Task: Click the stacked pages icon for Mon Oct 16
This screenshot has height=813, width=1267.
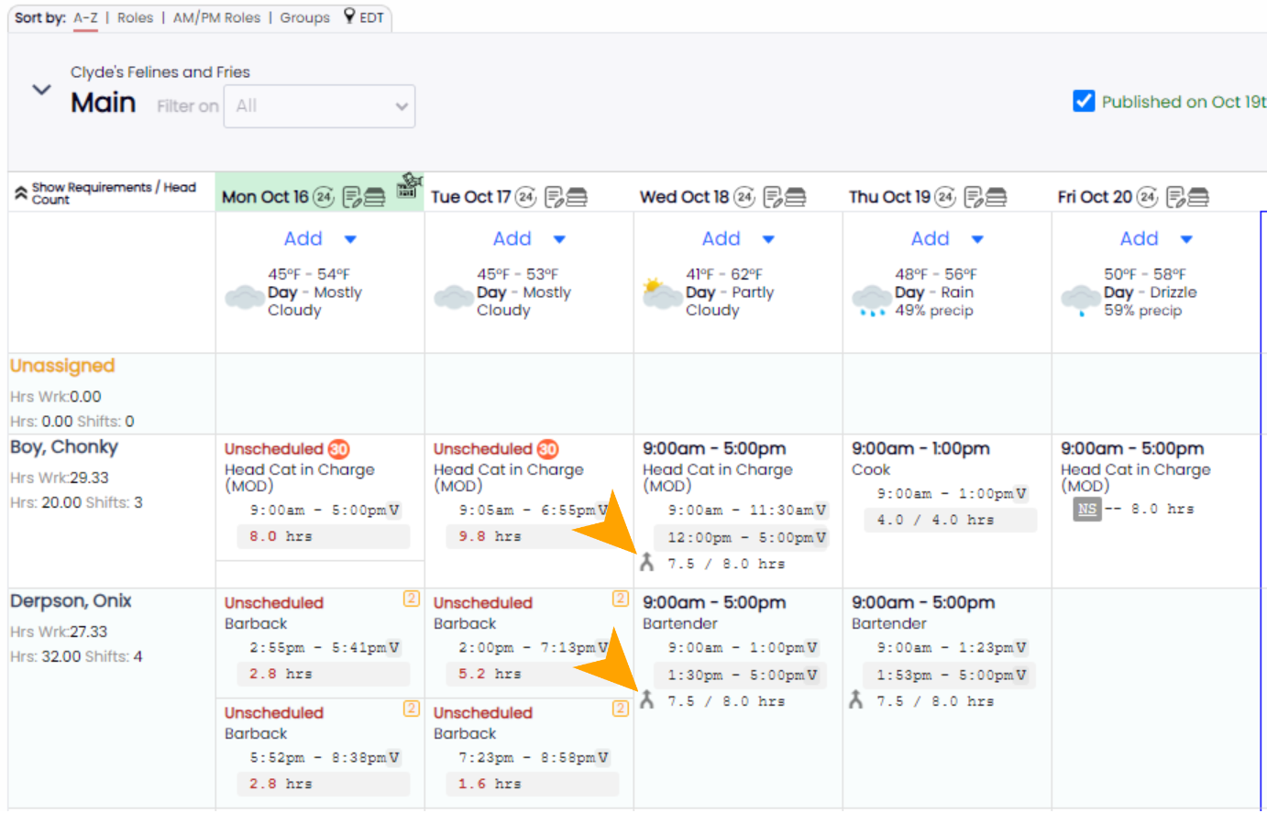Action: (x=374, y=197)
